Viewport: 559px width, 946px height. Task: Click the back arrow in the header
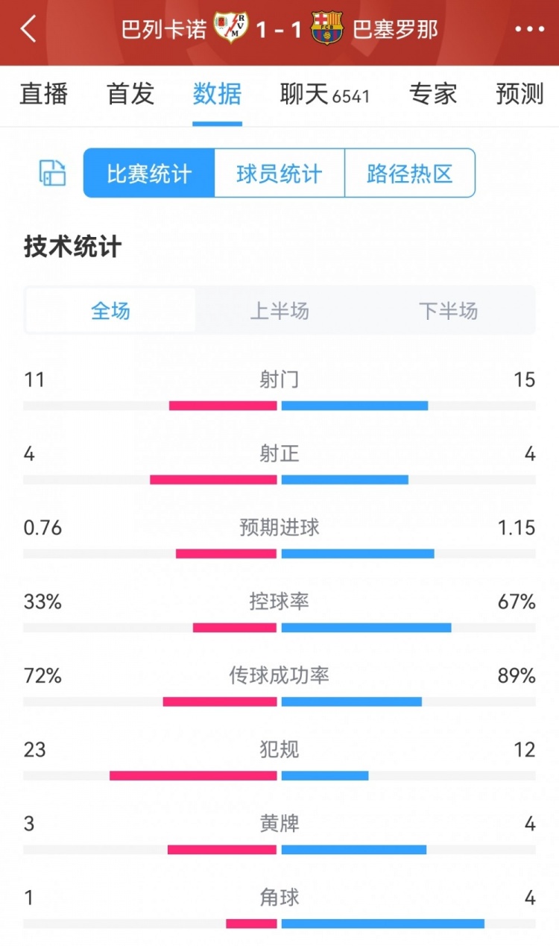(28, 28)
